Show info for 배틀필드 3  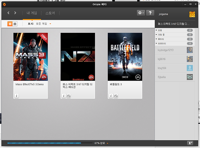click(111, 96)
